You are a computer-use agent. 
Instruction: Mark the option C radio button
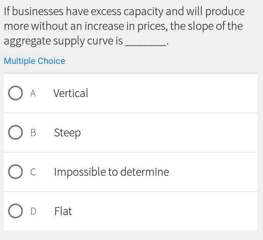point(15,172)
